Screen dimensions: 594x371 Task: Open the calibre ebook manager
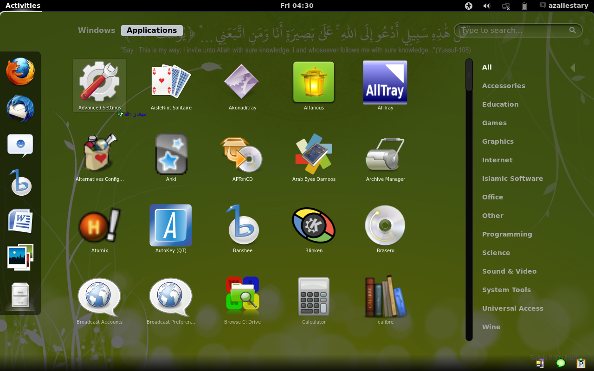tap(385, 297)
